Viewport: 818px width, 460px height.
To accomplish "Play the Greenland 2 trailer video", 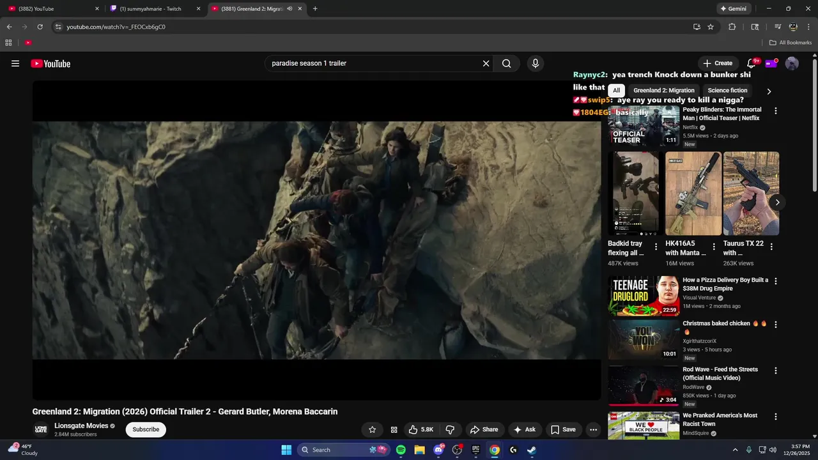I will (x=317, y=240).
